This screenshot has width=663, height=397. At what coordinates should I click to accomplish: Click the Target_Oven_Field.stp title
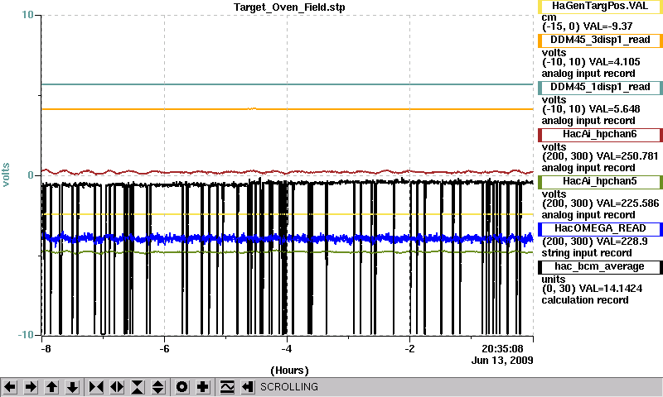[289, 7]
